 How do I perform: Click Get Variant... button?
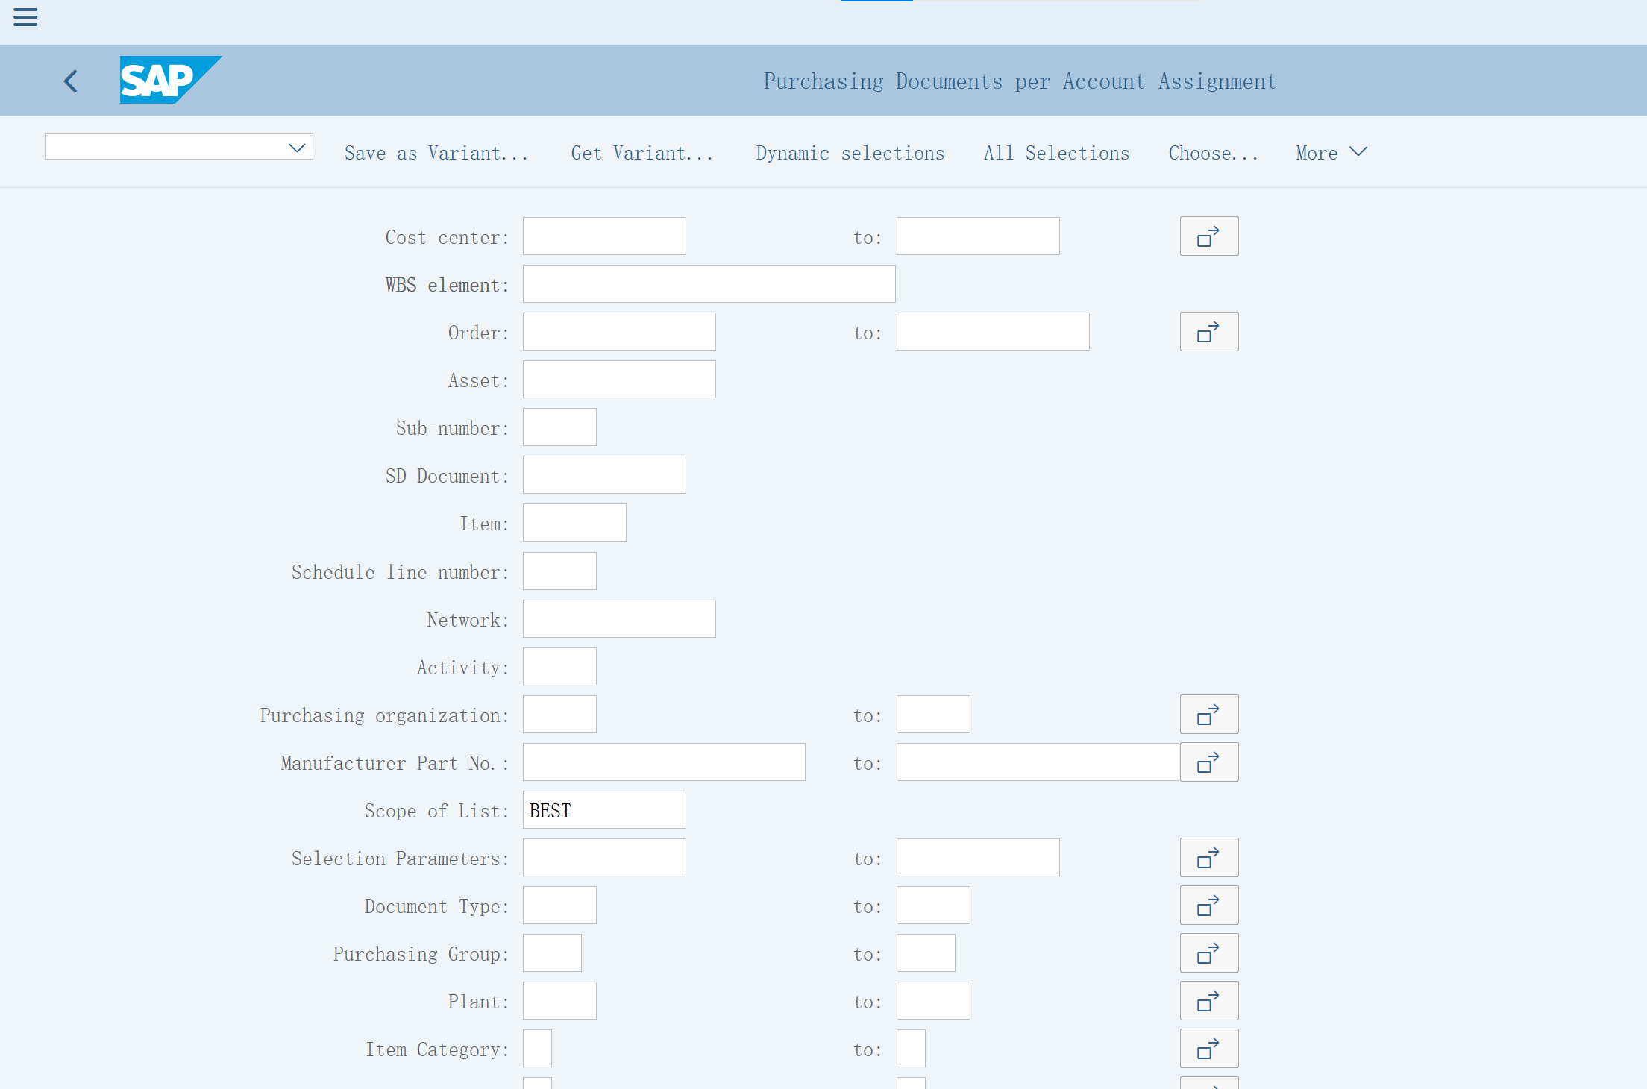[x=641, y=153]
